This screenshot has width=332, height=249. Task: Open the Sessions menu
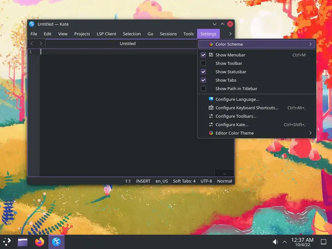coord(168,34)
